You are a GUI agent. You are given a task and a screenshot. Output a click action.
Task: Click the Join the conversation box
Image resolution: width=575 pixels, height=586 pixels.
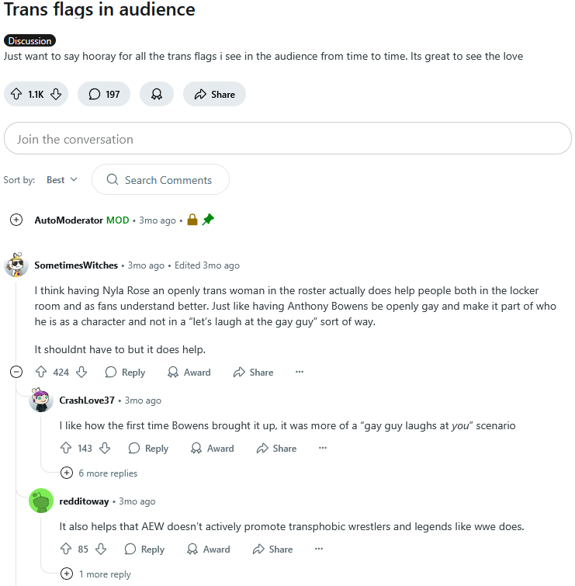pyautogui.click(x=287, y=139)
